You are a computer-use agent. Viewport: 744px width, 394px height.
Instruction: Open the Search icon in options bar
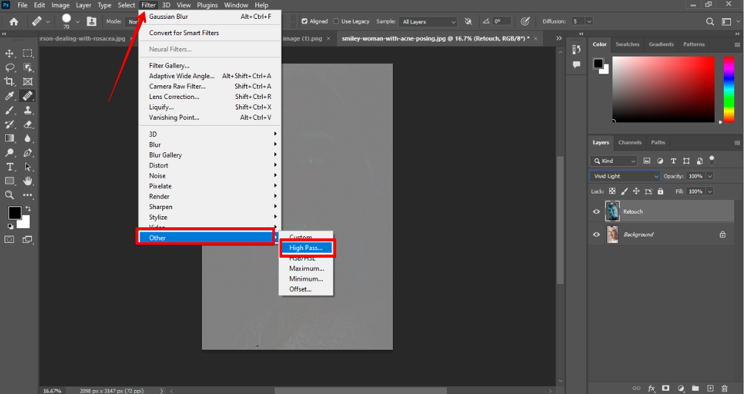point(710,21)
